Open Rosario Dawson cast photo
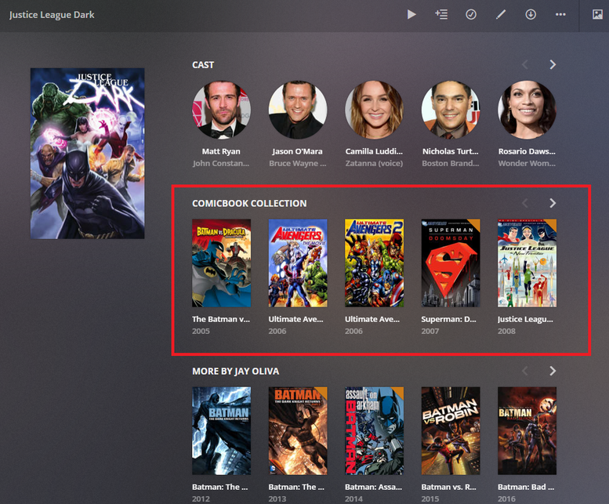Image resolution: width=609 pixels, height=504 pixels. coord(527,110)
